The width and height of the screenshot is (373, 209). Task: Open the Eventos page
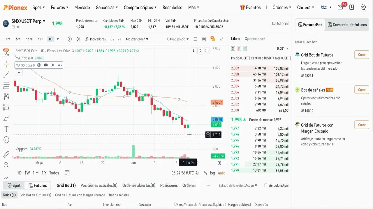(250, 8)
